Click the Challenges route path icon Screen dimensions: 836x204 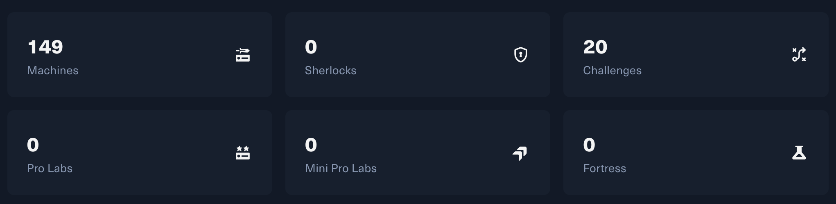coord(799,55)
